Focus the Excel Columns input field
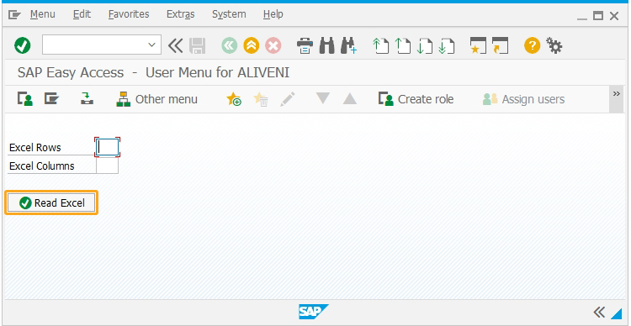 108,166
